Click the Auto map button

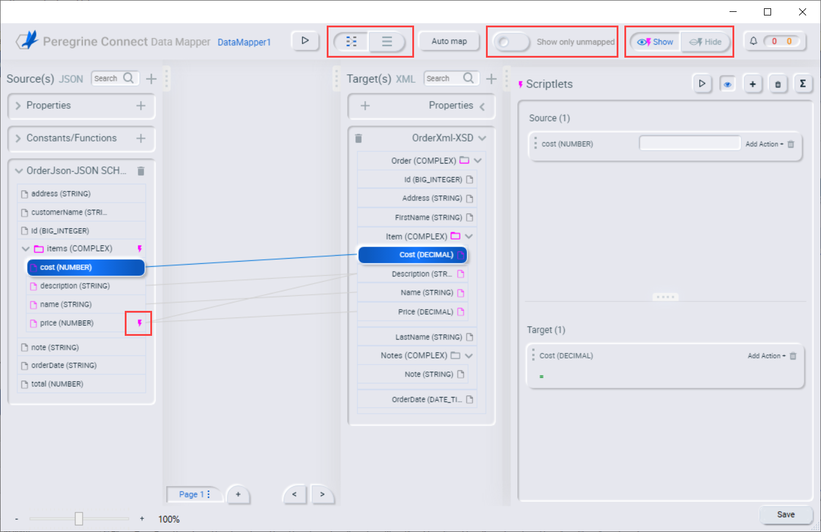pos(449,42)
